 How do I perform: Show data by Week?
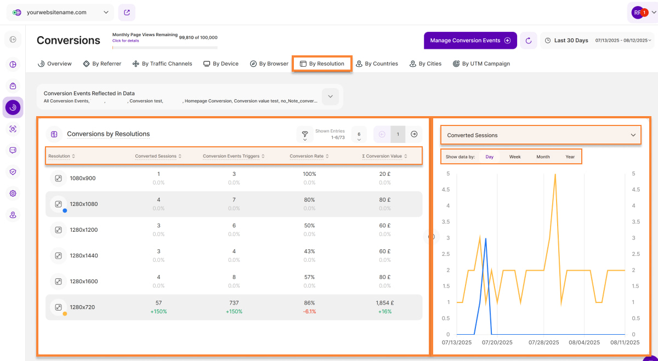coord(515,157)
